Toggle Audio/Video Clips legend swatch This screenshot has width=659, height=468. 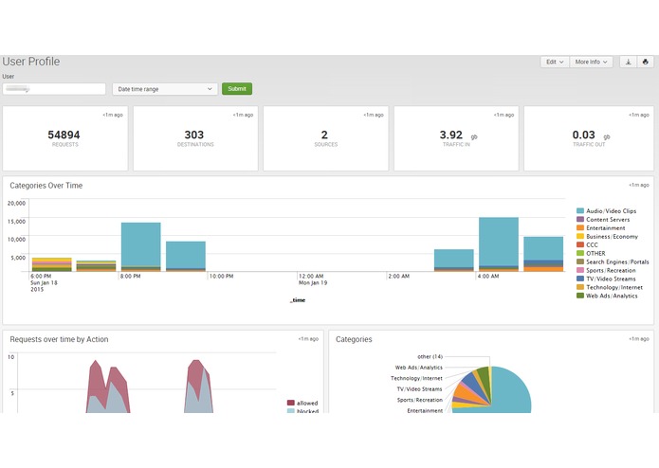[x=580, y=210]
